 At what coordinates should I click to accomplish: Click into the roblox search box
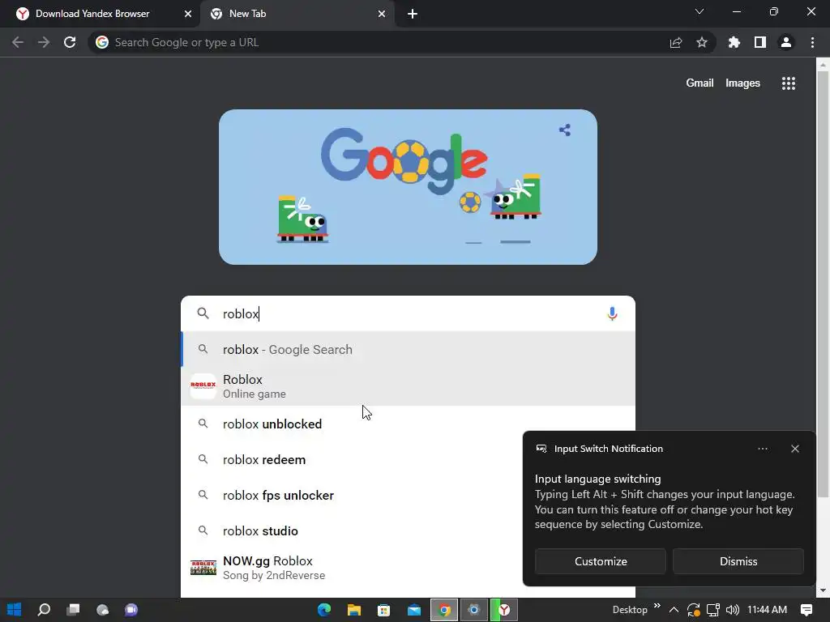(x=408, y=313)
